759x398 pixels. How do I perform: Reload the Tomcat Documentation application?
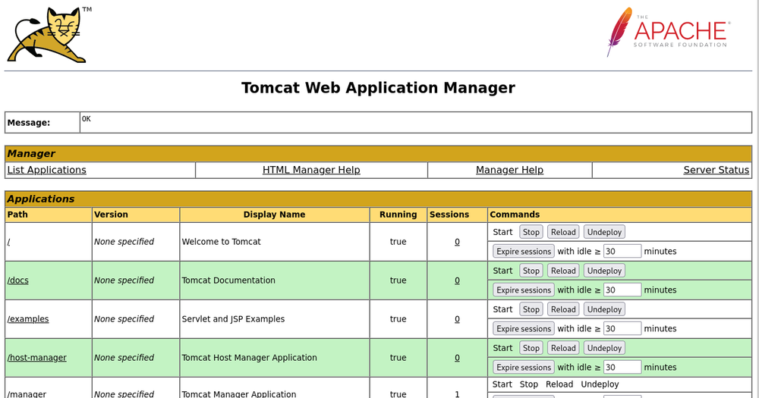[563, 271]
